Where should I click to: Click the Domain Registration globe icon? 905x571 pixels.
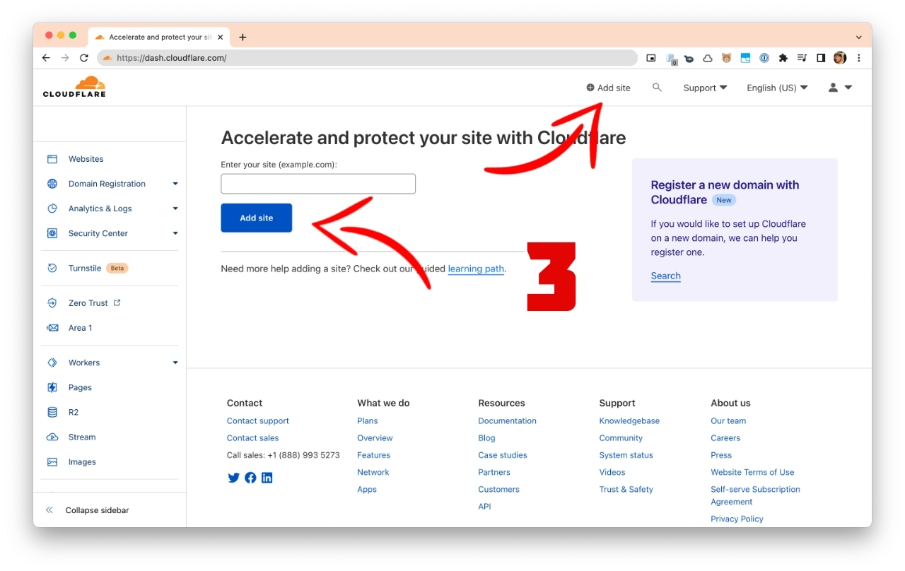click(52, 184)
